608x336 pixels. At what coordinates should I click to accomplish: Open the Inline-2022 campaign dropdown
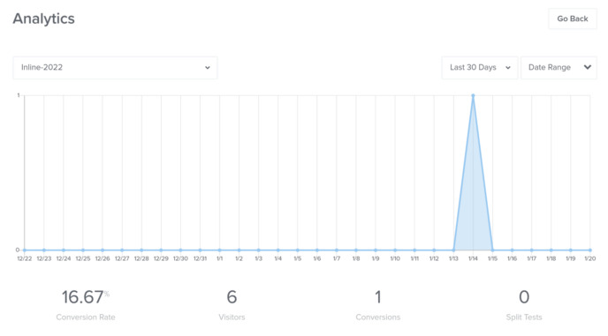click(x=115, y=68)
